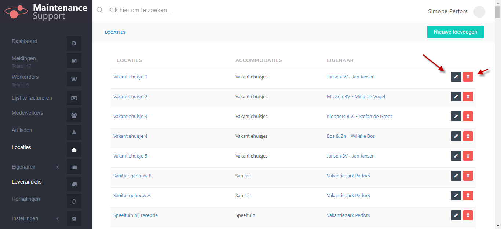Click the Meldingen M sidebar icon
The image size is (501, 229).
[x=74, y=60]
